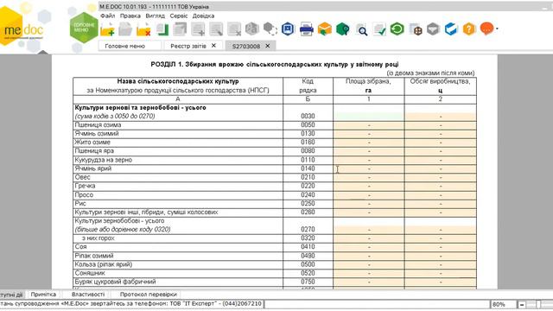Viewport: 553px width, 311px height.
Task: Click the orange chat bubble icon
Action: point(487,29)
